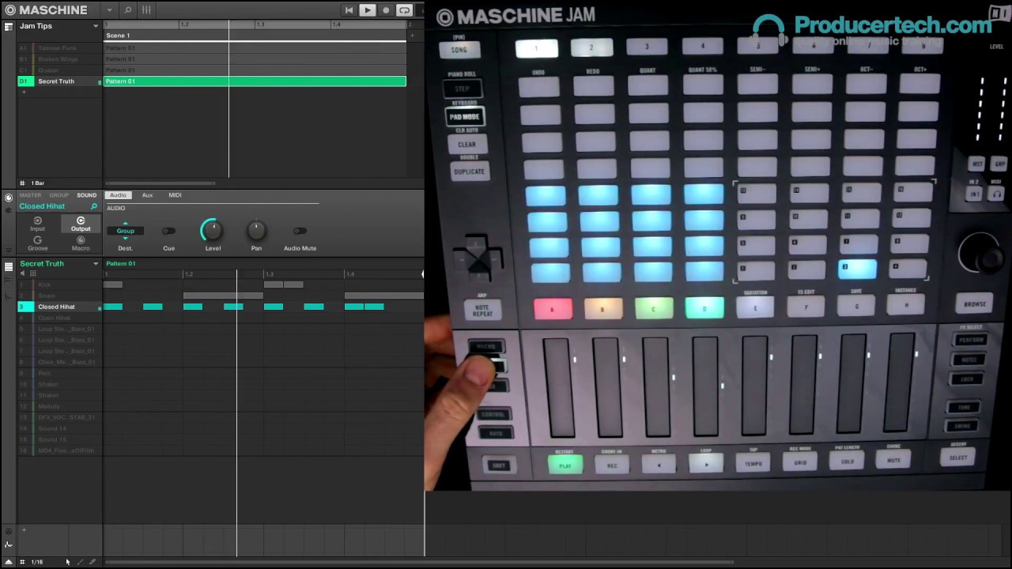Click the speaker audition icon in pattern editor
Image resolution: width=1012 pixels, height=569 pixels.
pos(22,273)
